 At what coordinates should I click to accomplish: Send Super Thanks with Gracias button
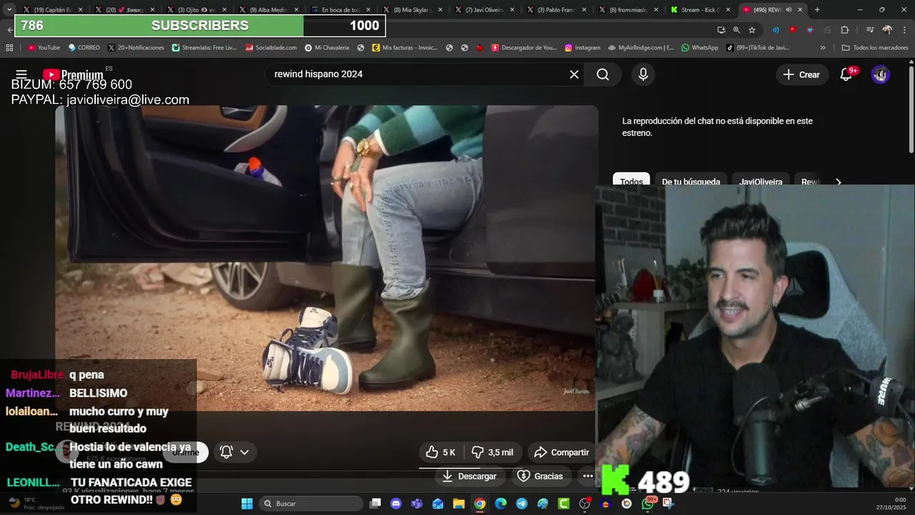(540, 476)
